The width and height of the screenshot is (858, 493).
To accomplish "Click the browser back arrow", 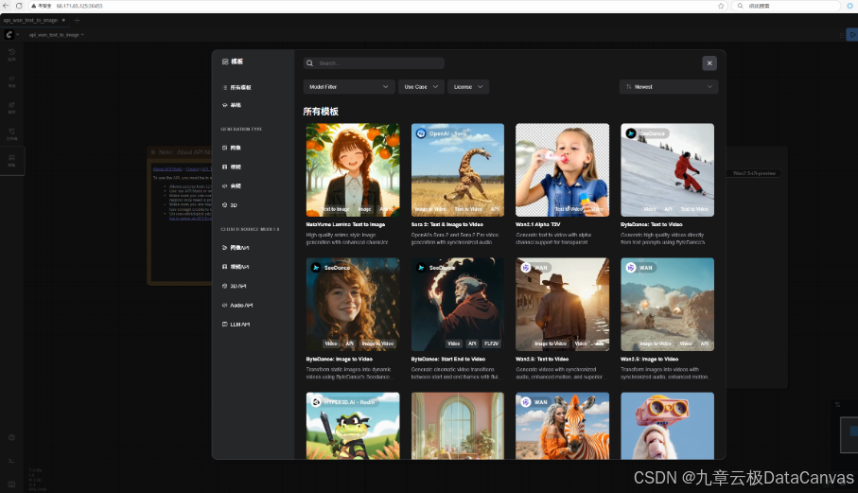I will pos(6,6).
